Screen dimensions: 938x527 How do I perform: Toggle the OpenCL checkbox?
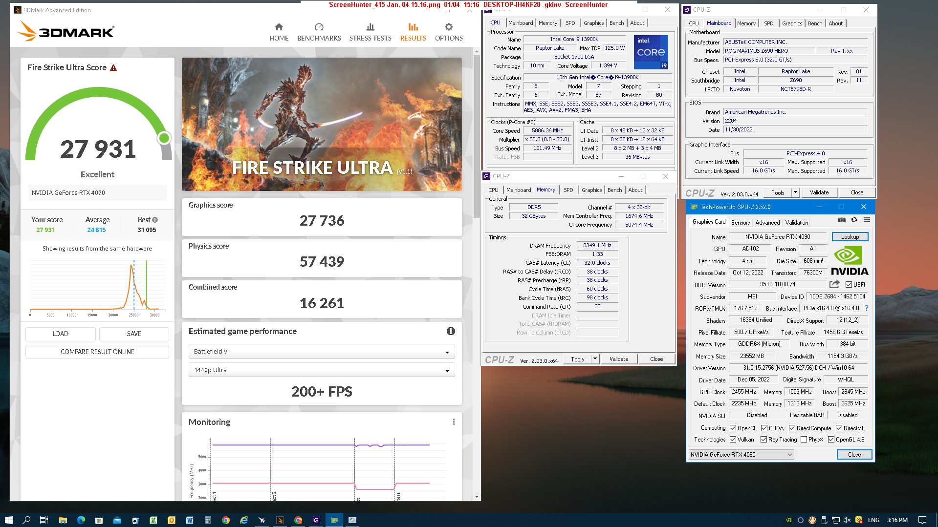point(733,428)
